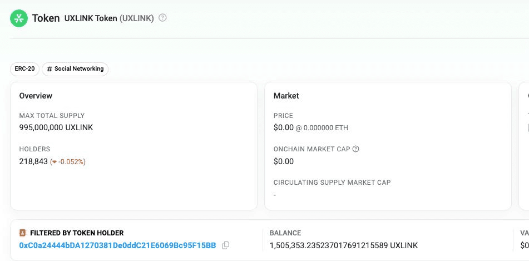Viewport: 529px width, 261px height.
Task: Click the 1,505,353.23 UXLINK balance value
Action: [x=343, y=245]
